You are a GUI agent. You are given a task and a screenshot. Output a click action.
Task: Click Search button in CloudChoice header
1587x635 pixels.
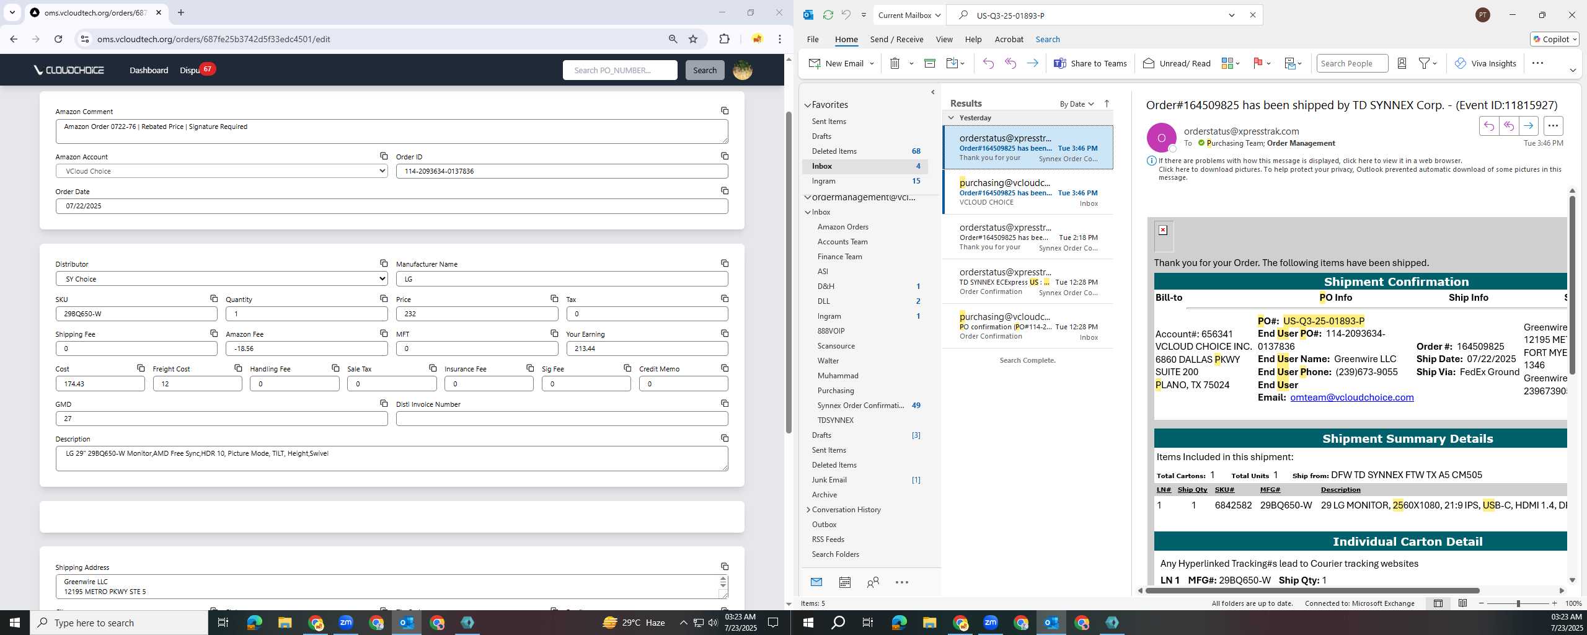coord(704,70)
